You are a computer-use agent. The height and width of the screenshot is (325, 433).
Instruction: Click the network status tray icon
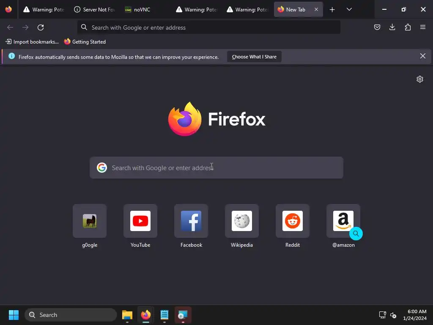click(382, 315)
